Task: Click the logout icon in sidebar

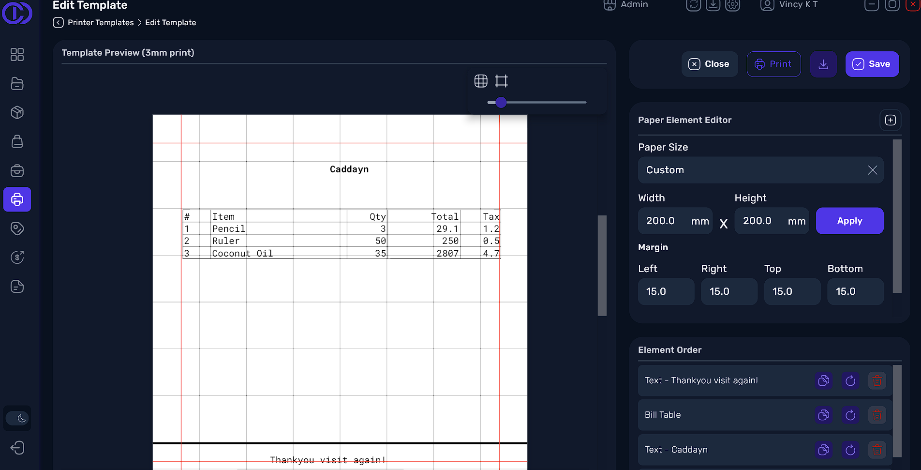Action: click(17, 448)
